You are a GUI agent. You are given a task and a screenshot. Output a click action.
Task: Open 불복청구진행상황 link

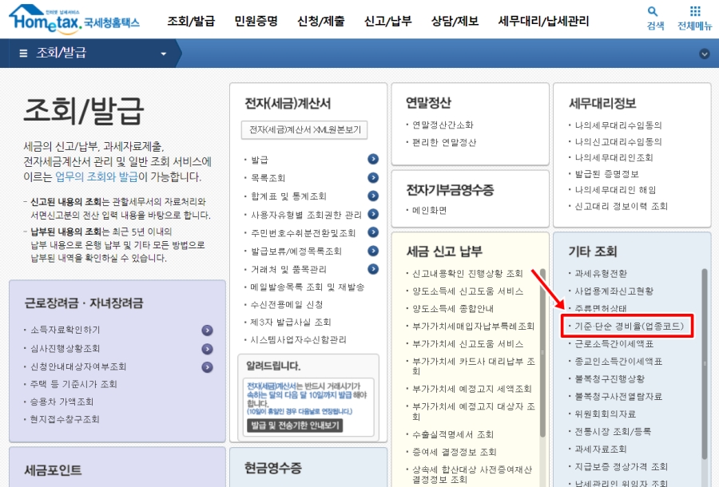coord(610,379)
